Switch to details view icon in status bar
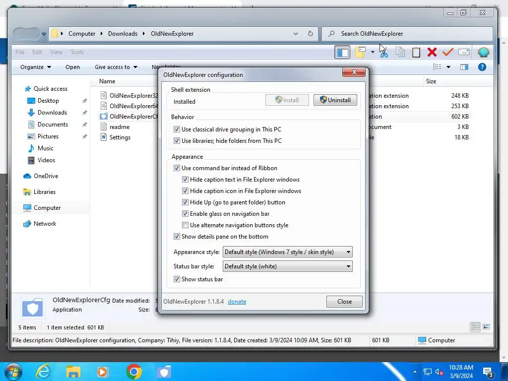 point(476,327)
